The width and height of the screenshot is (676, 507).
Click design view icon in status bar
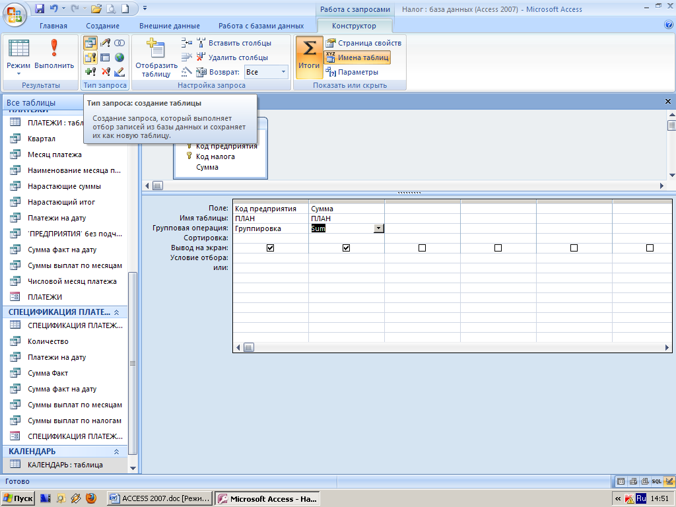coord(669,481)
